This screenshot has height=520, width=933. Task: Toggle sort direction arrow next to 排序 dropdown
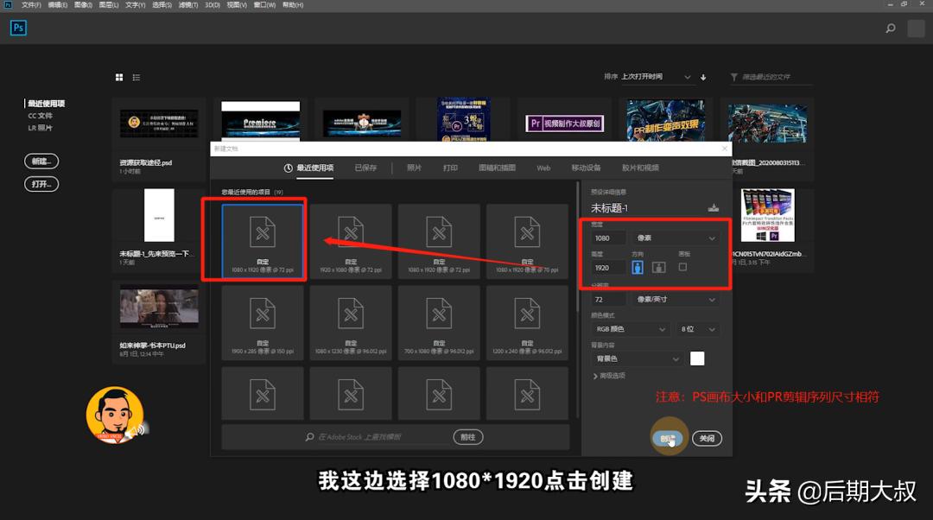[x=703, y=77]
